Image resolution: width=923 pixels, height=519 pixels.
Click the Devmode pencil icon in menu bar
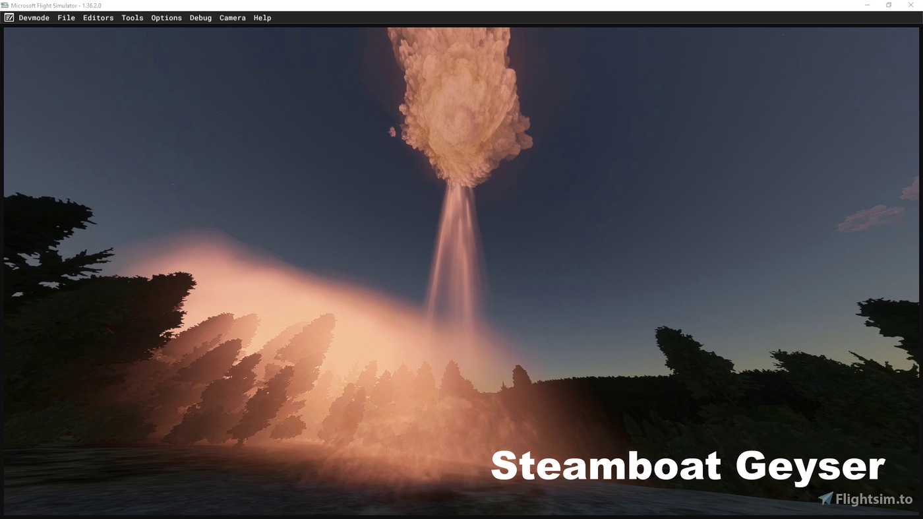pyautogui.click(x=9, y=18)
